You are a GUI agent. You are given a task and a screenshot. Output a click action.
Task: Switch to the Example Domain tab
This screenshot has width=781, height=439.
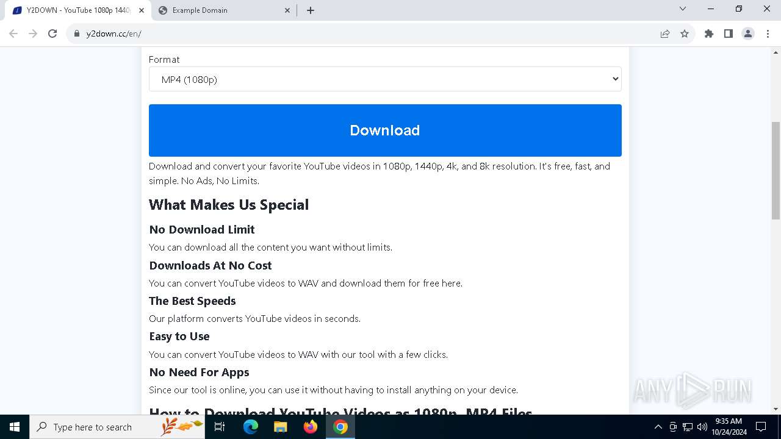[x=225, y=10]
